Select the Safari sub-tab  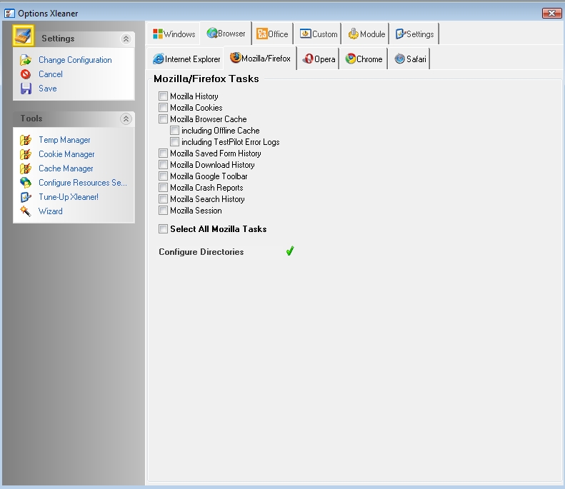[410, 59]
